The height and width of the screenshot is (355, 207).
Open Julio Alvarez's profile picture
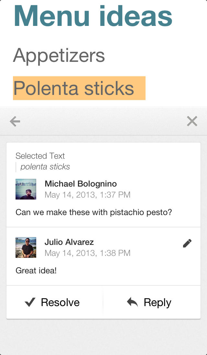[26, 247]
